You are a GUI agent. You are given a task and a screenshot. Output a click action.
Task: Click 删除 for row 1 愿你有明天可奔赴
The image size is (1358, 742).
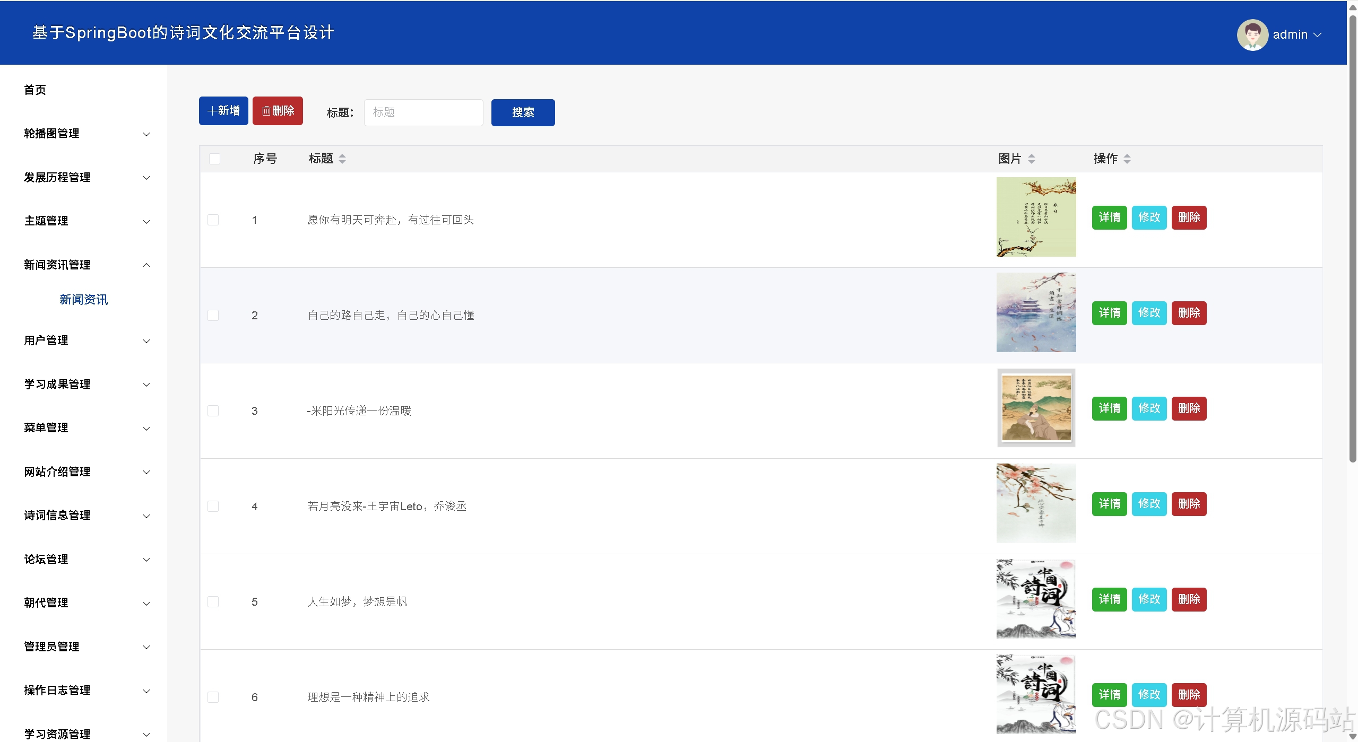[1189, 217]
